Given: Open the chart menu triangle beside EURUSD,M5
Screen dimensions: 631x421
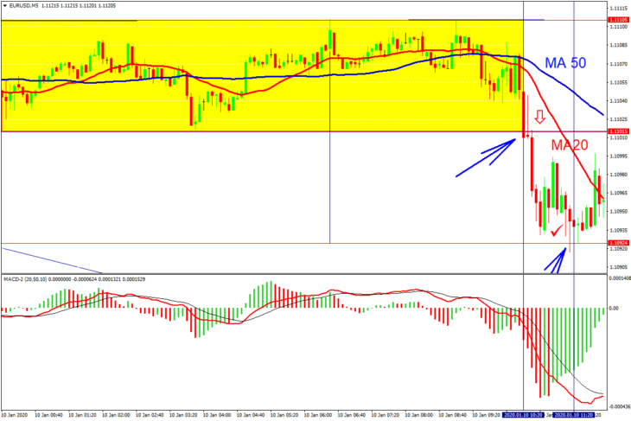Looking at the screenshot, I should (5, 6).
